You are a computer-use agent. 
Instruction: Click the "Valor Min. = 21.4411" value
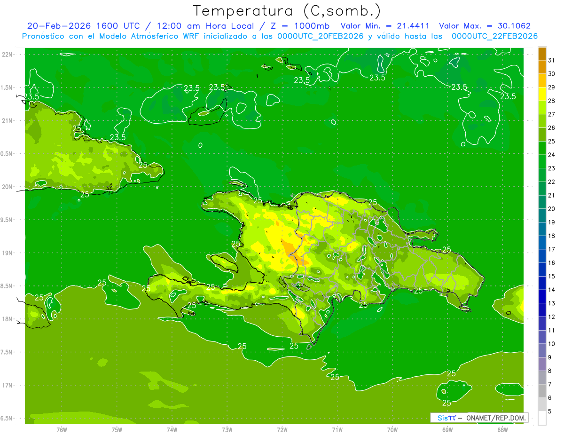point(384,26)
